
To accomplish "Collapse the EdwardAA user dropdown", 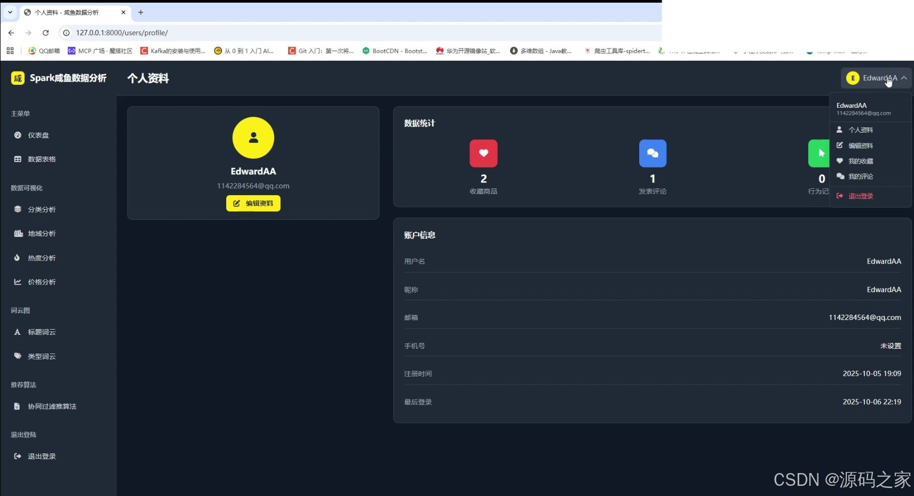I will coord(876,78).
